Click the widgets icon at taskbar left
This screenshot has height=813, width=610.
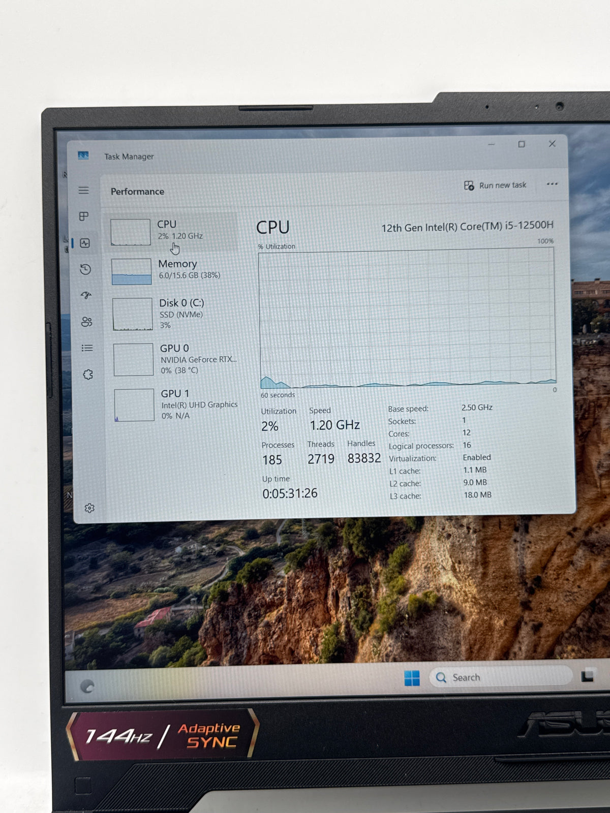coord(87,687)
